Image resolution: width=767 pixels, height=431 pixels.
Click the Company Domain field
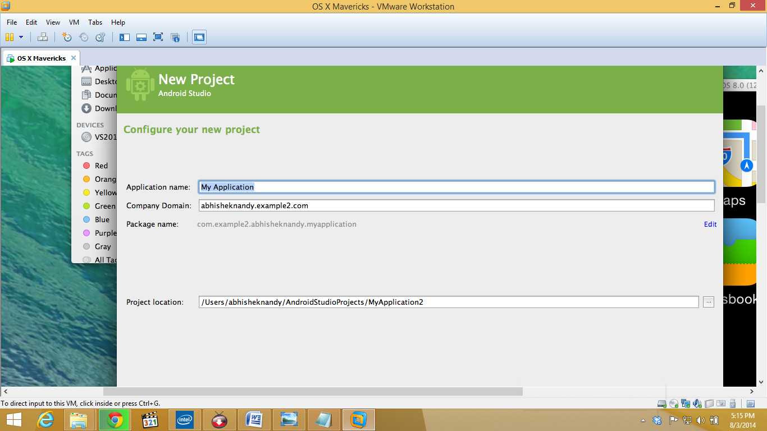(456, 205)
